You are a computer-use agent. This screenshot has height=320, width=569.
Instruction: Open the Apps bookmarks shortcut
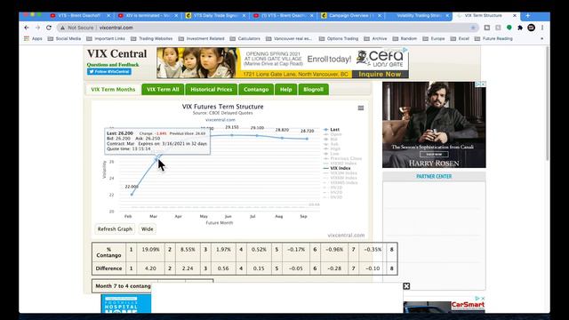coord(33,38)
